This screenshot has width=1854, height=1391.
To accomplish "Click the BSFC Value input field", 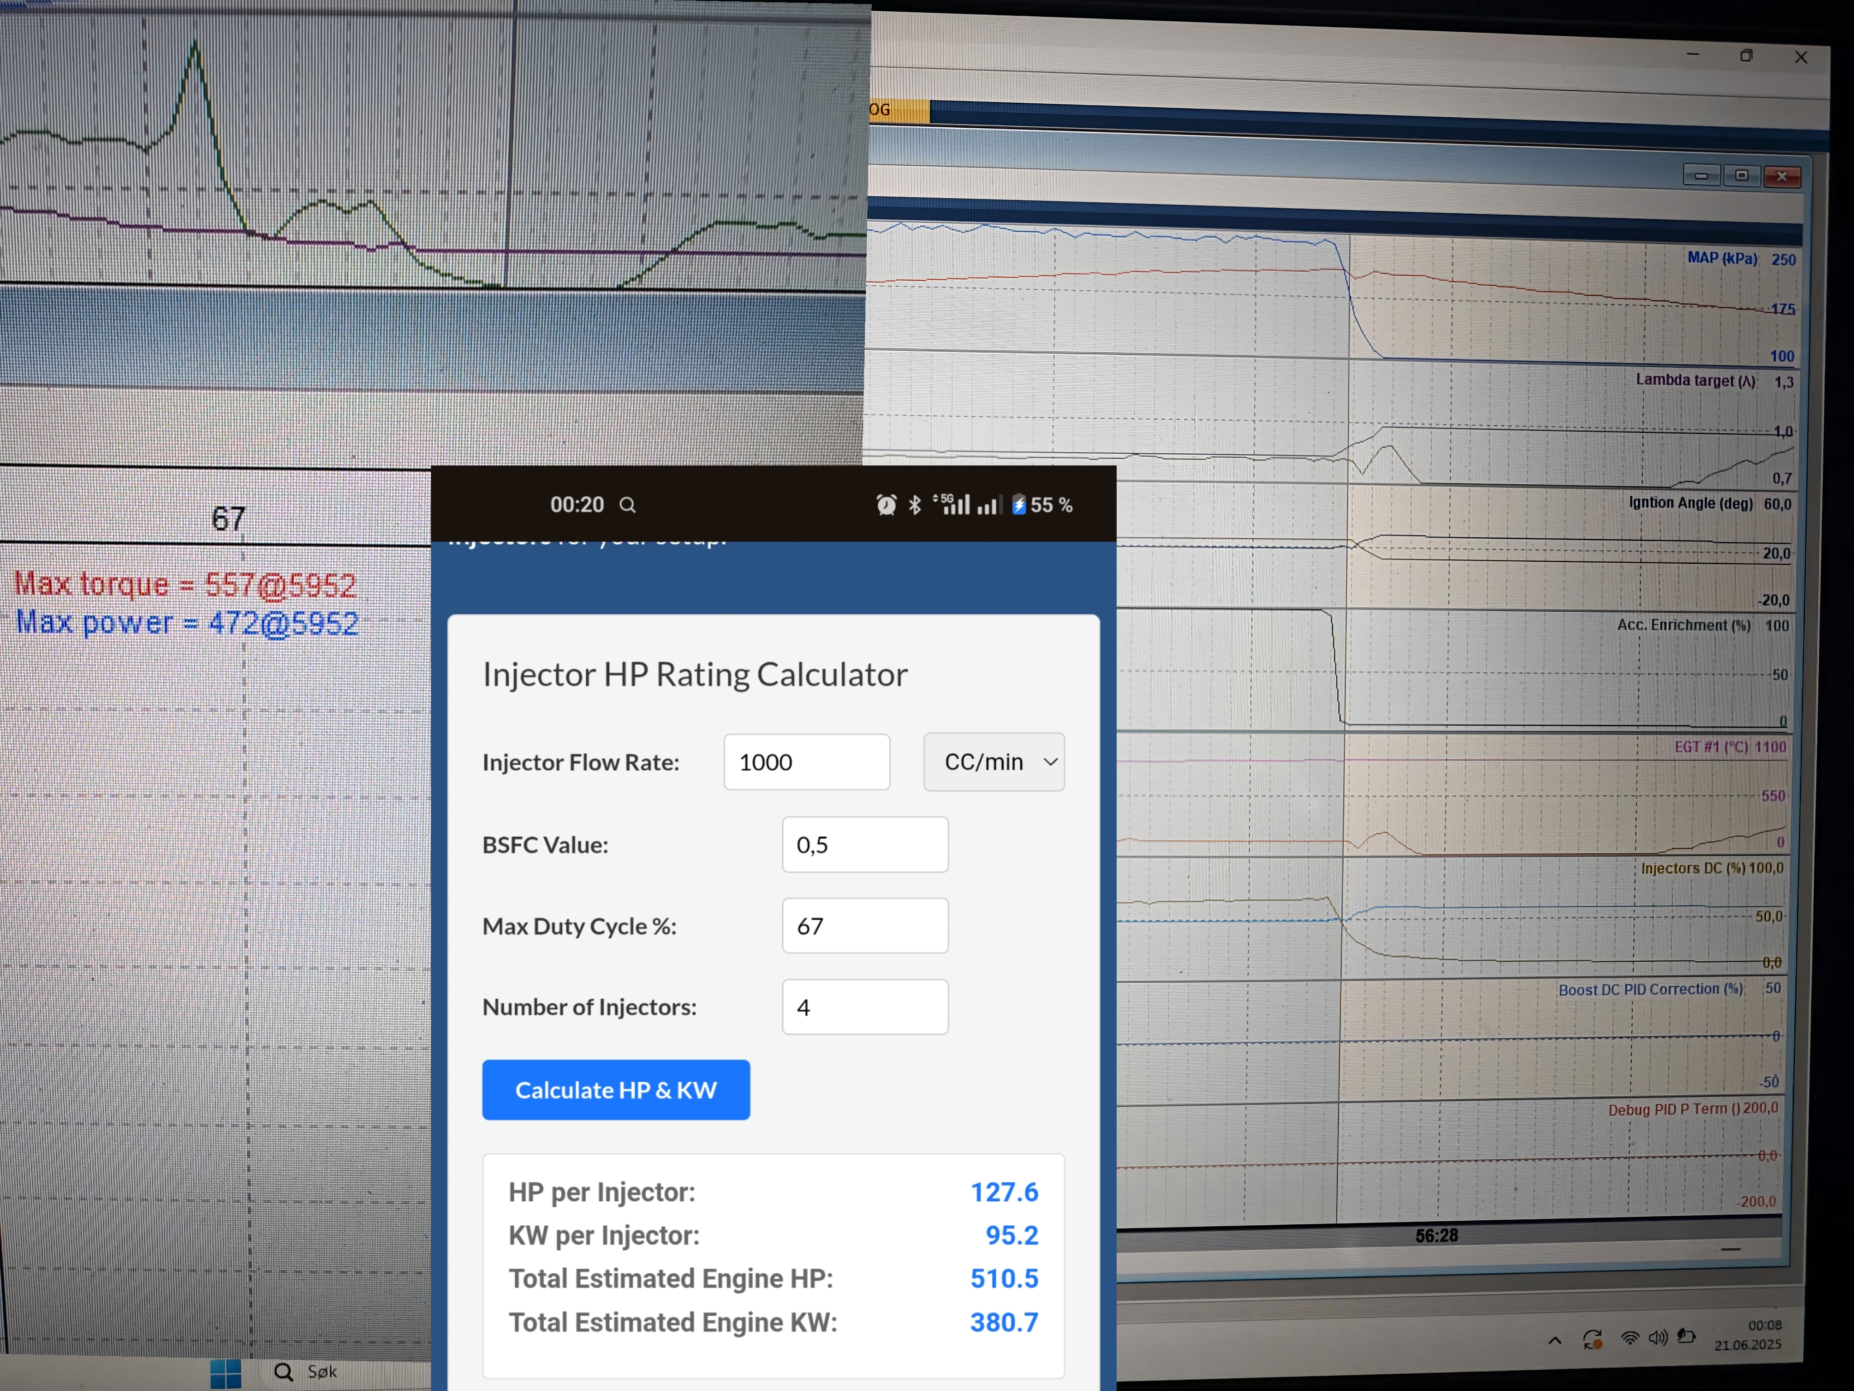I will click(x=865, y=844).
